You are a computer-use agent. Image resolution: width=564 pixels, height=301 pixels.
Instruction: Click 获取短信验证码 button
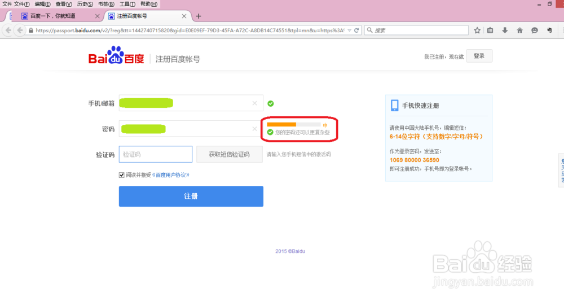tap(230, 154)
